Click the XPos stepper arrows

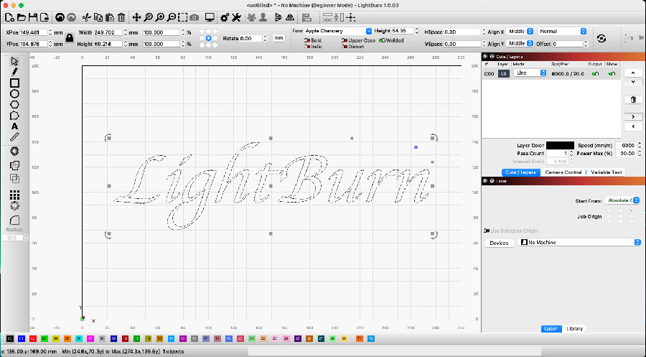(x=51, y=32)
